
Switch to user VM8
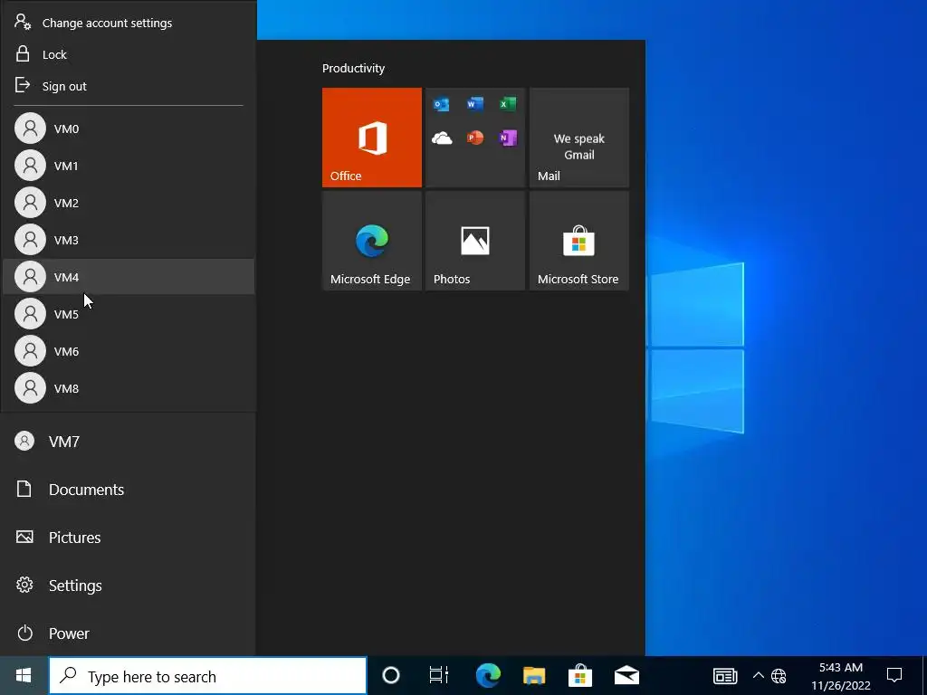pos(129,388)
